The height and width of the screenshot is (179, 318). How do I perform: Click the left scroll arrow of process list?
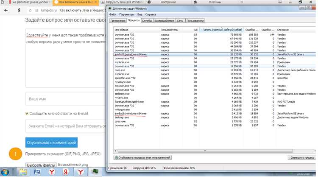point(116,151)
